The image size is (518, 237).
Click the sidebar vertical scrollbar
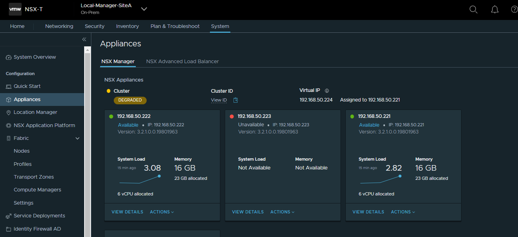click(87, 140)
